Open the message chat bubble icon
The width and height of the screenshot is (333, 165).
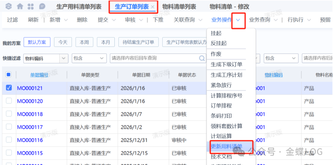pyautogui.click(x=42, y=6)
